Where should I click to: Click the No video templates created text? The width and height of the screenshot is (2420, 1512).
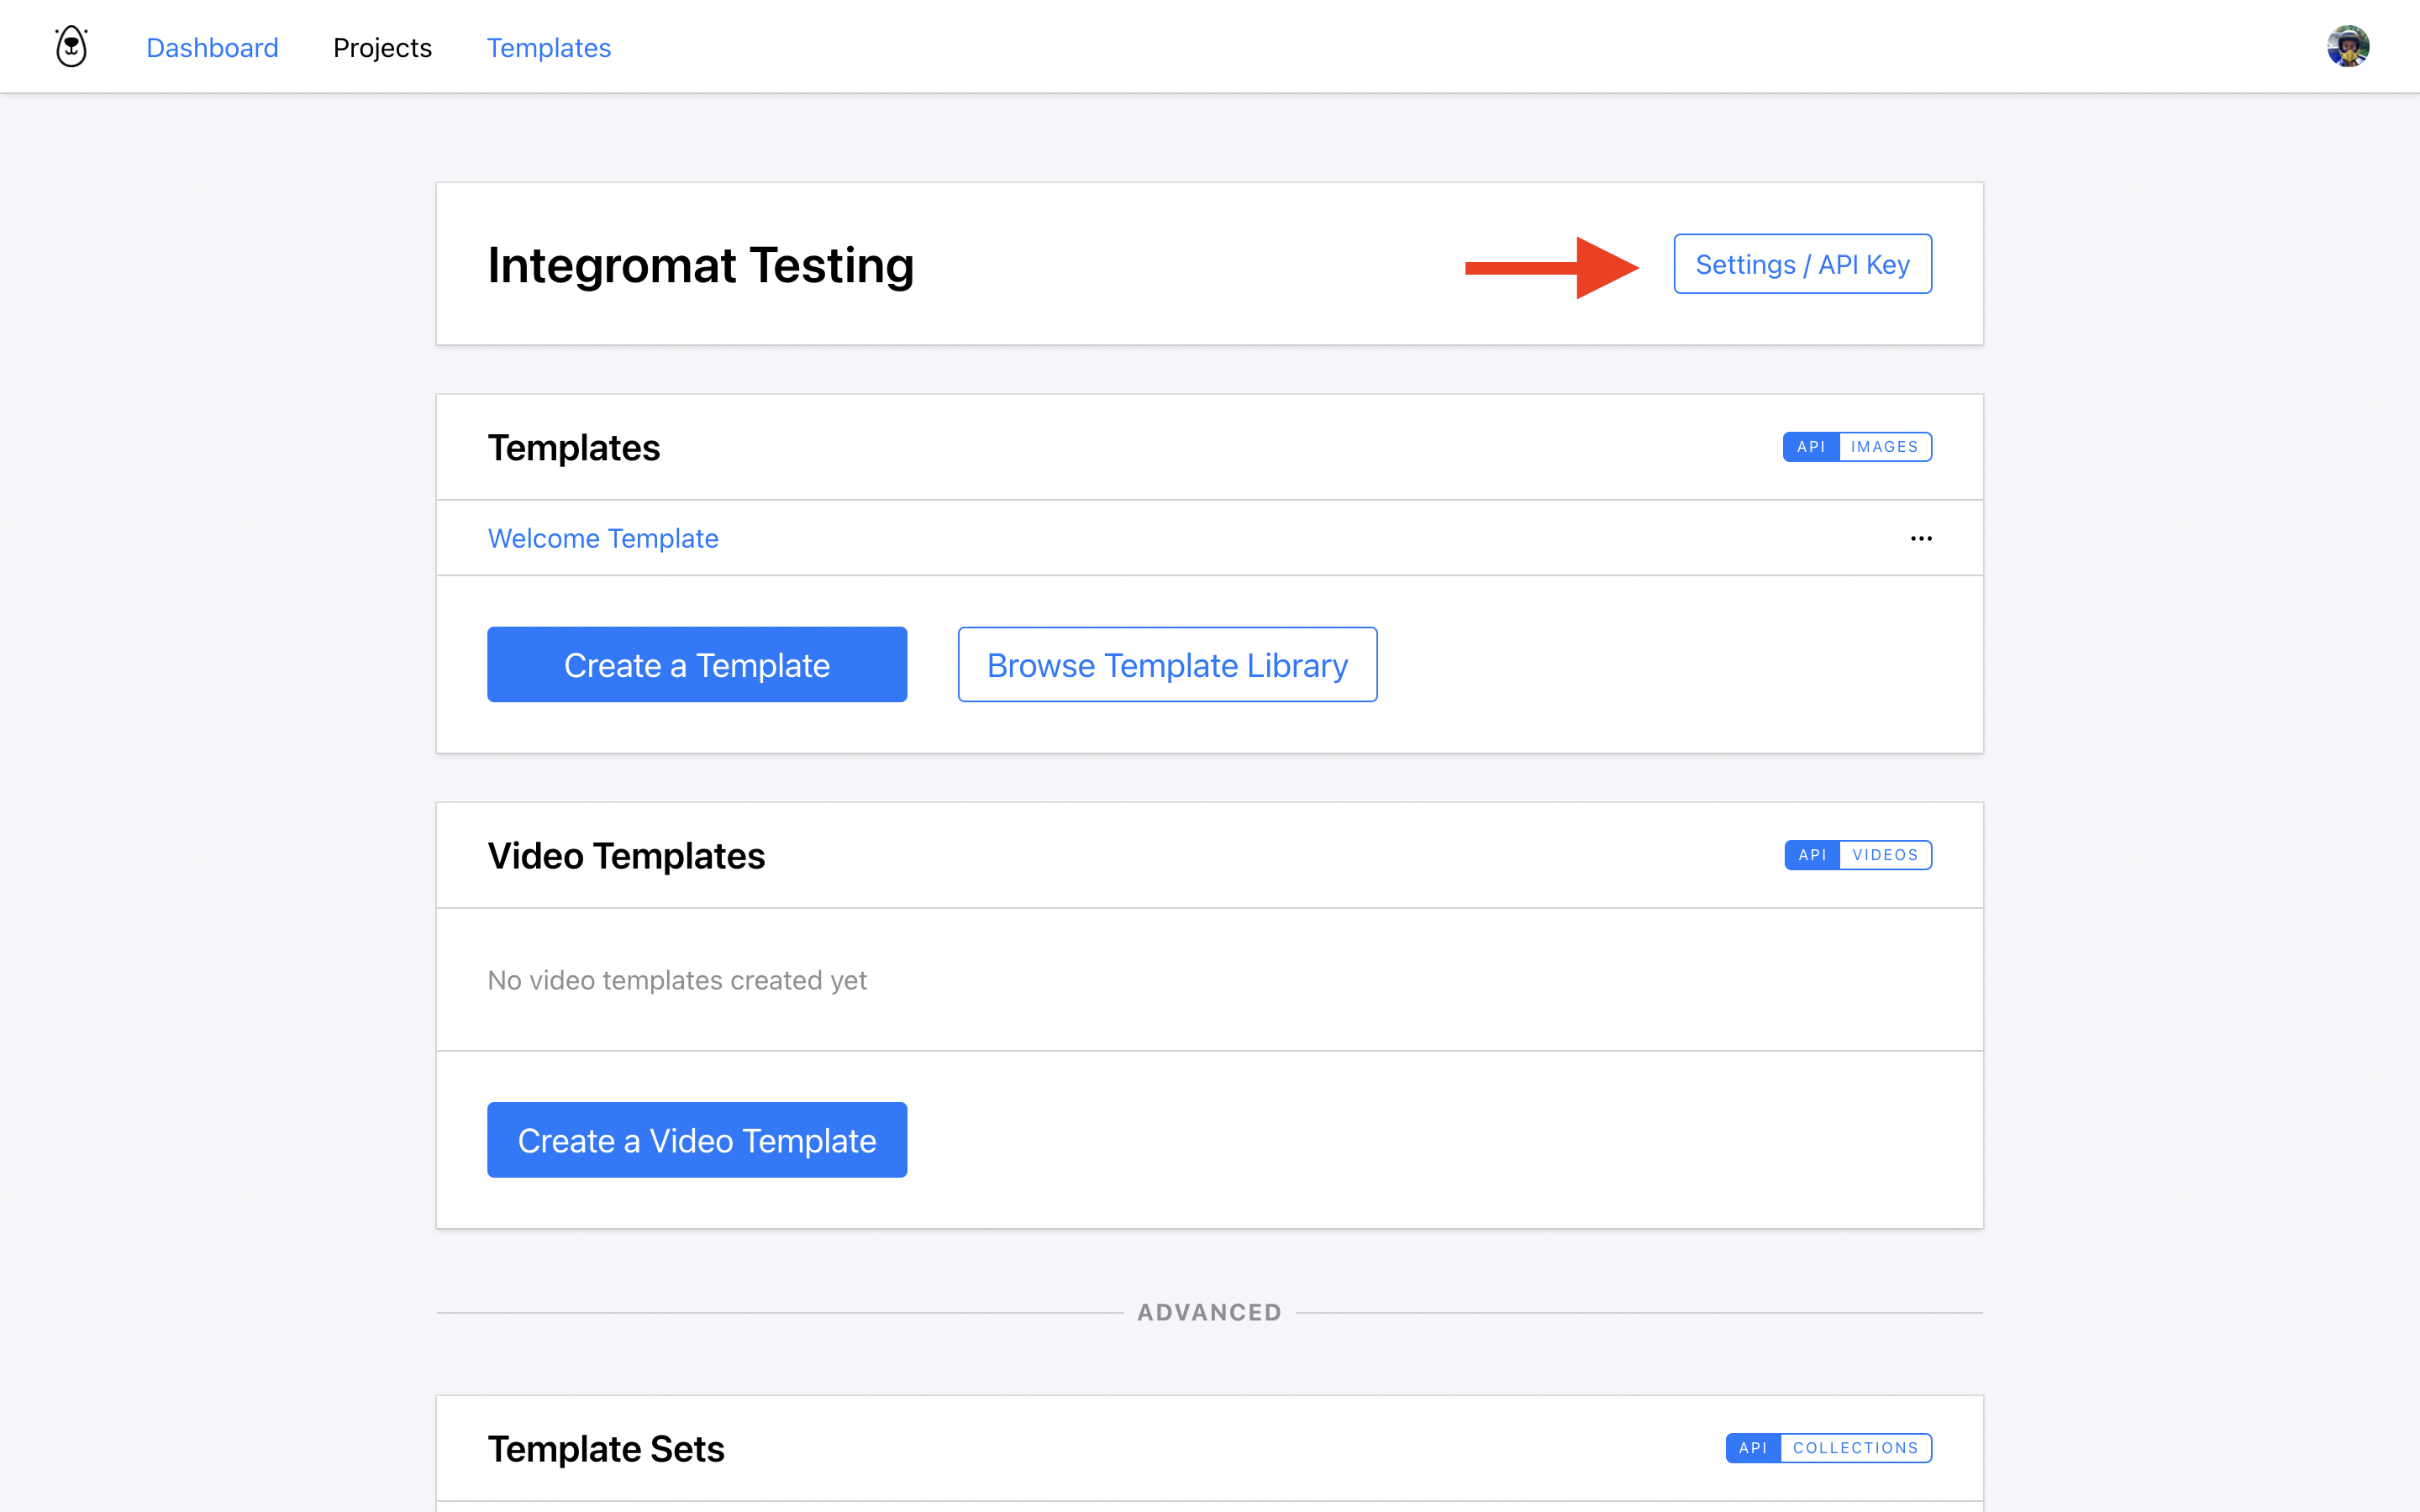tap(677, 980)
